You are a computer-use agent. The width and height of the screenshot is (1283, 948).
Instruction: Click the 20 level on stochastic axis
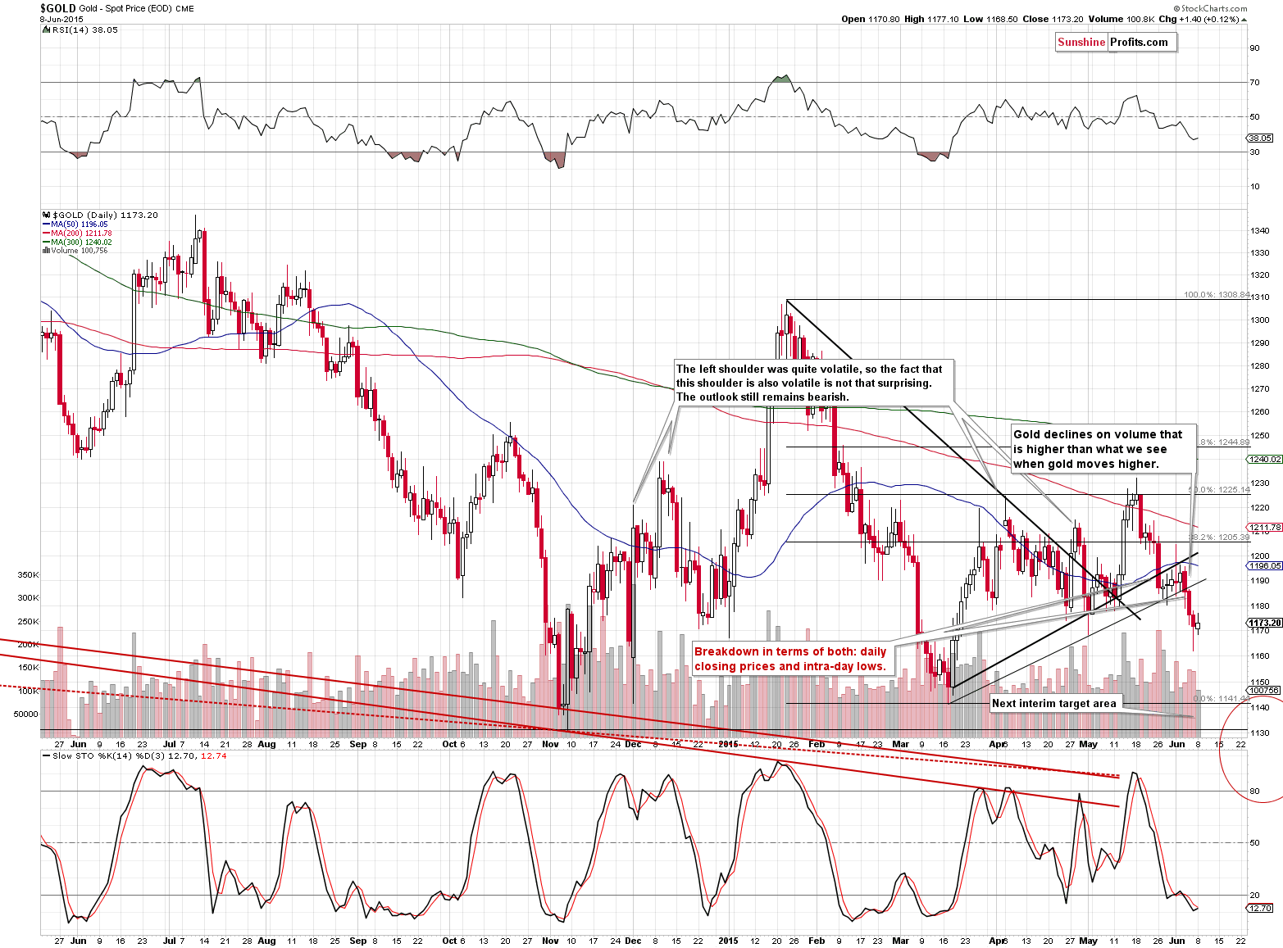point(1254,895)
